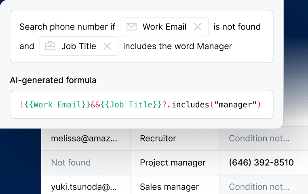Click the "manager" string in the formula

pyautogui.click(x=235, y=105)
